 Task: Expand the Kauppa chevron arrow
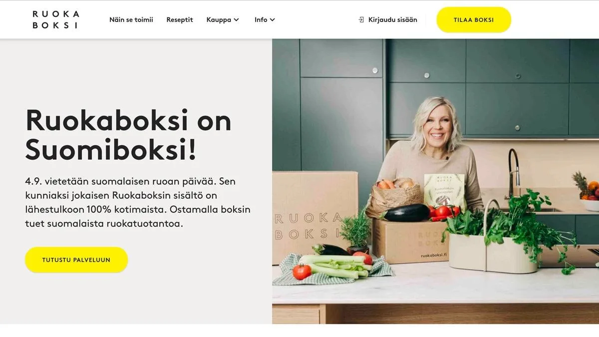[x=236, y=20]
